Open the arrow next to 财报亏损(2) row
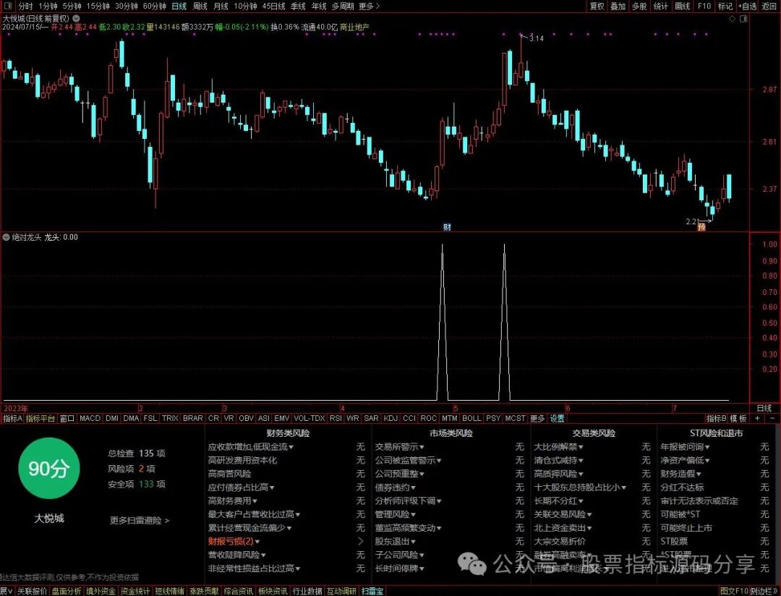The height and width of the screenshot is (596, 781). (360, 541)
